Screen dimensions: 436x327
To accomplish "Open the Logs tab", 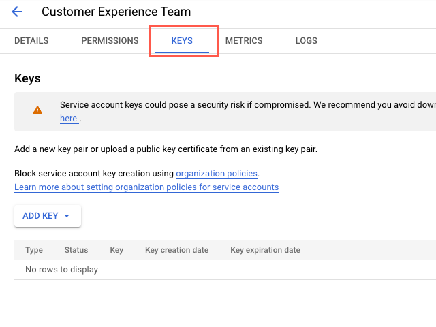I will (306, 41).
